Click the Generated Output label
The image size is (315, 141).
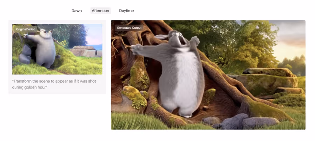[129, 28]
